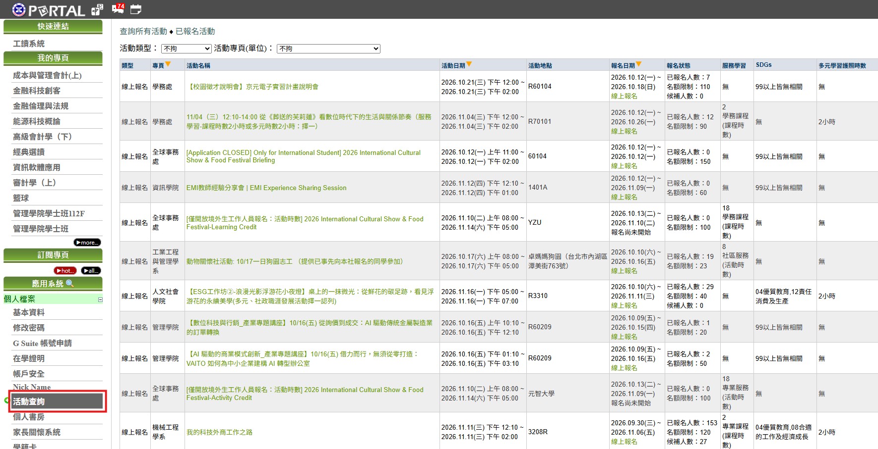The width and height of the screenshot is (878, 449).
Task: Collapse the 個人檔案 section with the minus box
Action: pos(100,299)
